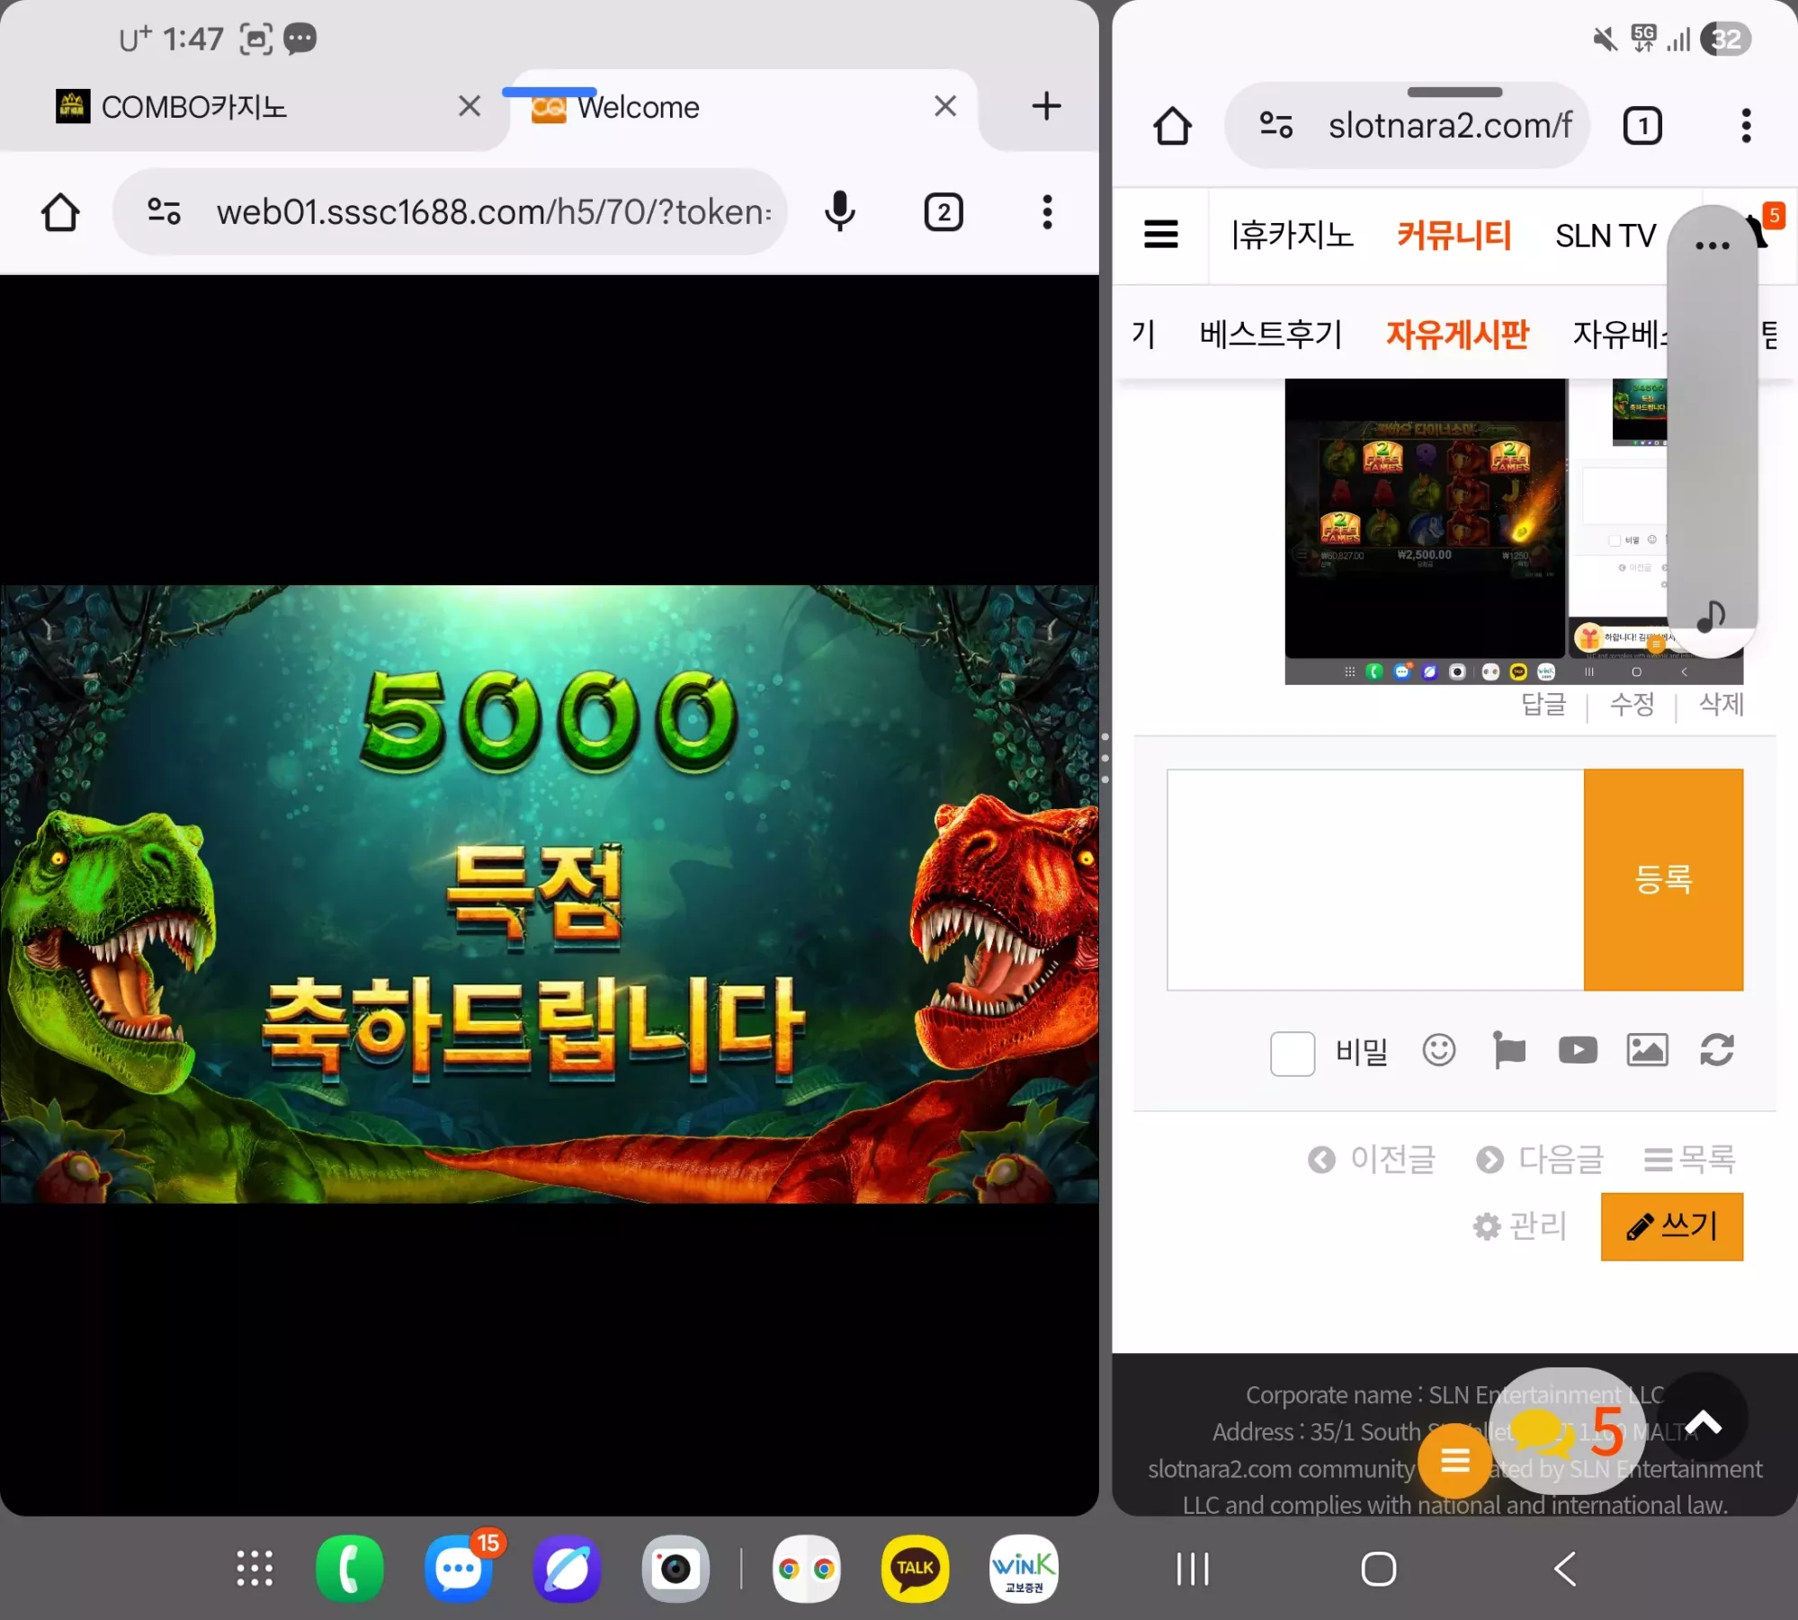Go to the next post via 다음글
The image size is (1798, 1620).
[x=1540, y=1160]
